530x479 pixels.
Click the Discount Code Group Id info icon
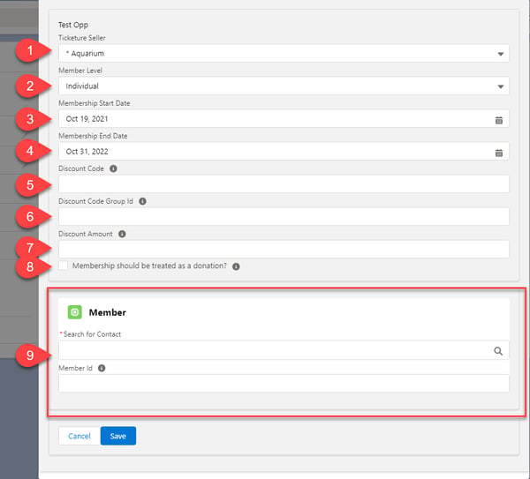(x=142, y=201)
